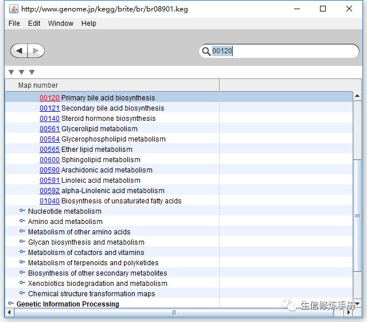Open map link 00591

(50, 180)
